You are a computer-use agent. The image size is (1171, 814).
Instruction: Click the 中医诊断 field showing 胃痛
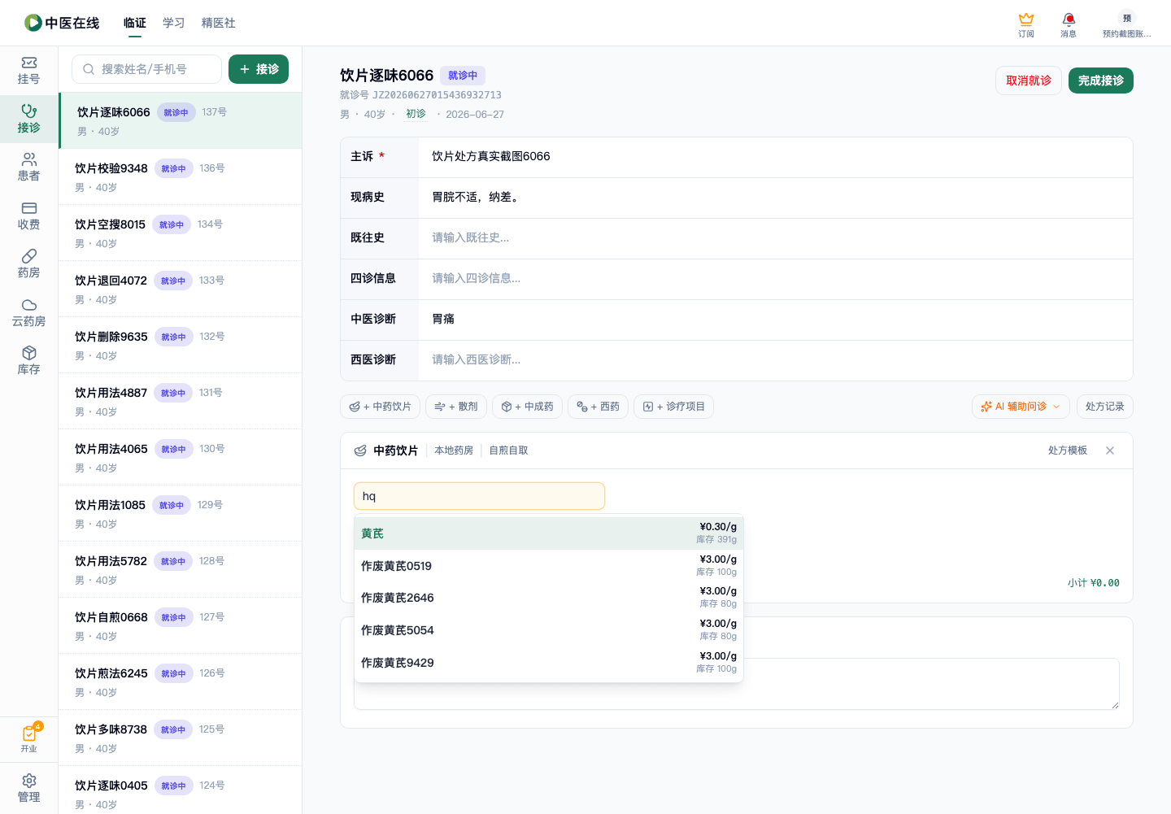tap(776, 320)
